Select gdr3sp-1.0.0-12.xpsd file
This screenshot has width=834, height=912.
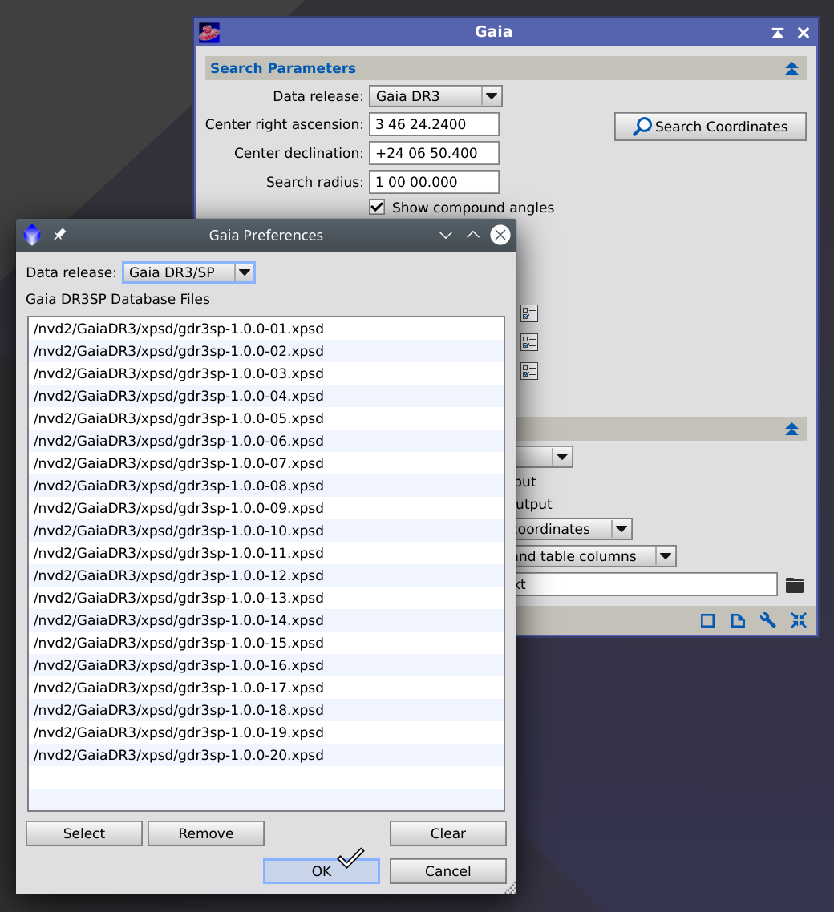[266, 576]
